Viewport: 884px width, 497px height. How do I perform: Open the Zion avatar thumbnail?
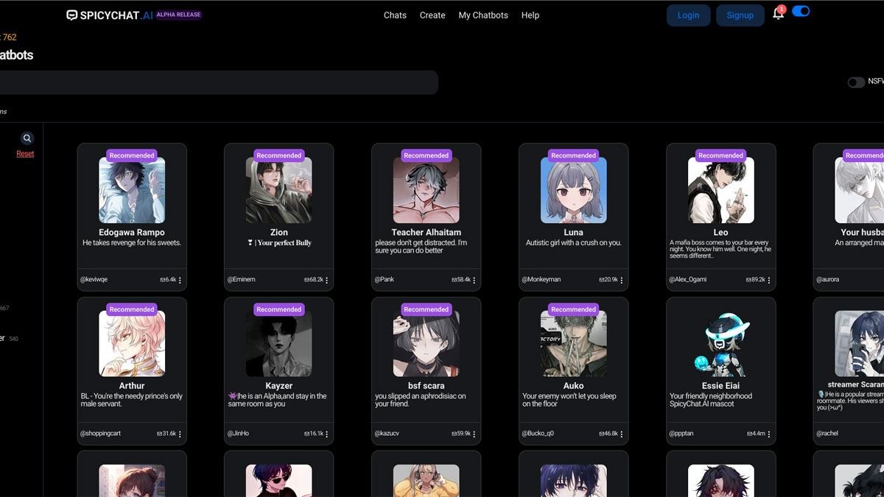pyautogui.click(x=279, y=190)
